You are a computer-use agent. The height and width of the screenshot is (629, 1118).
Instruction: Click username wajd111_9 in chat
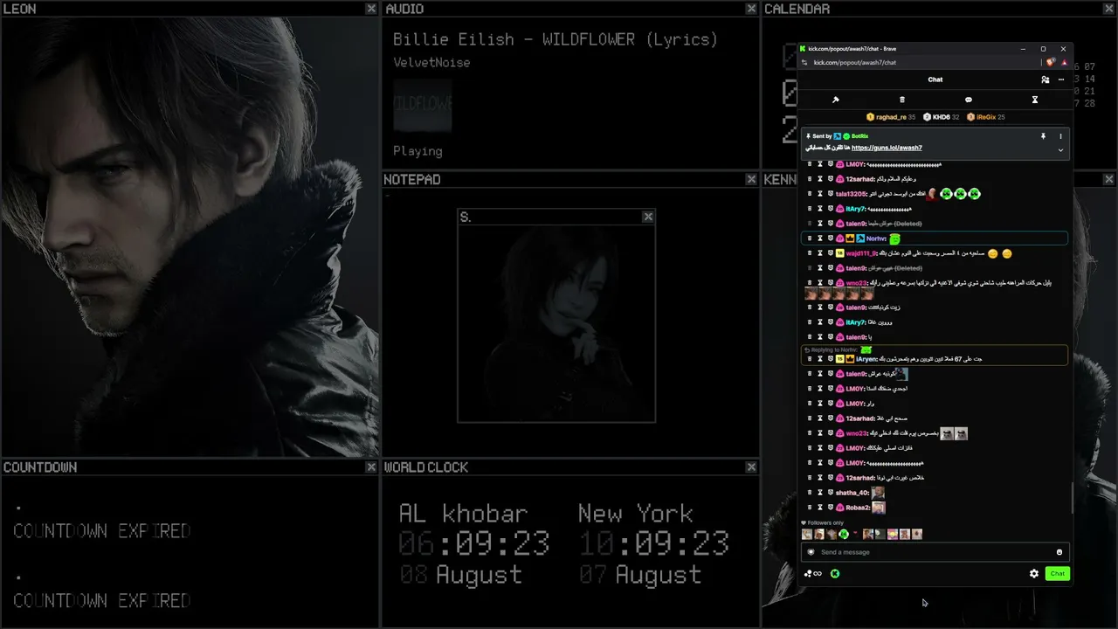861,253
